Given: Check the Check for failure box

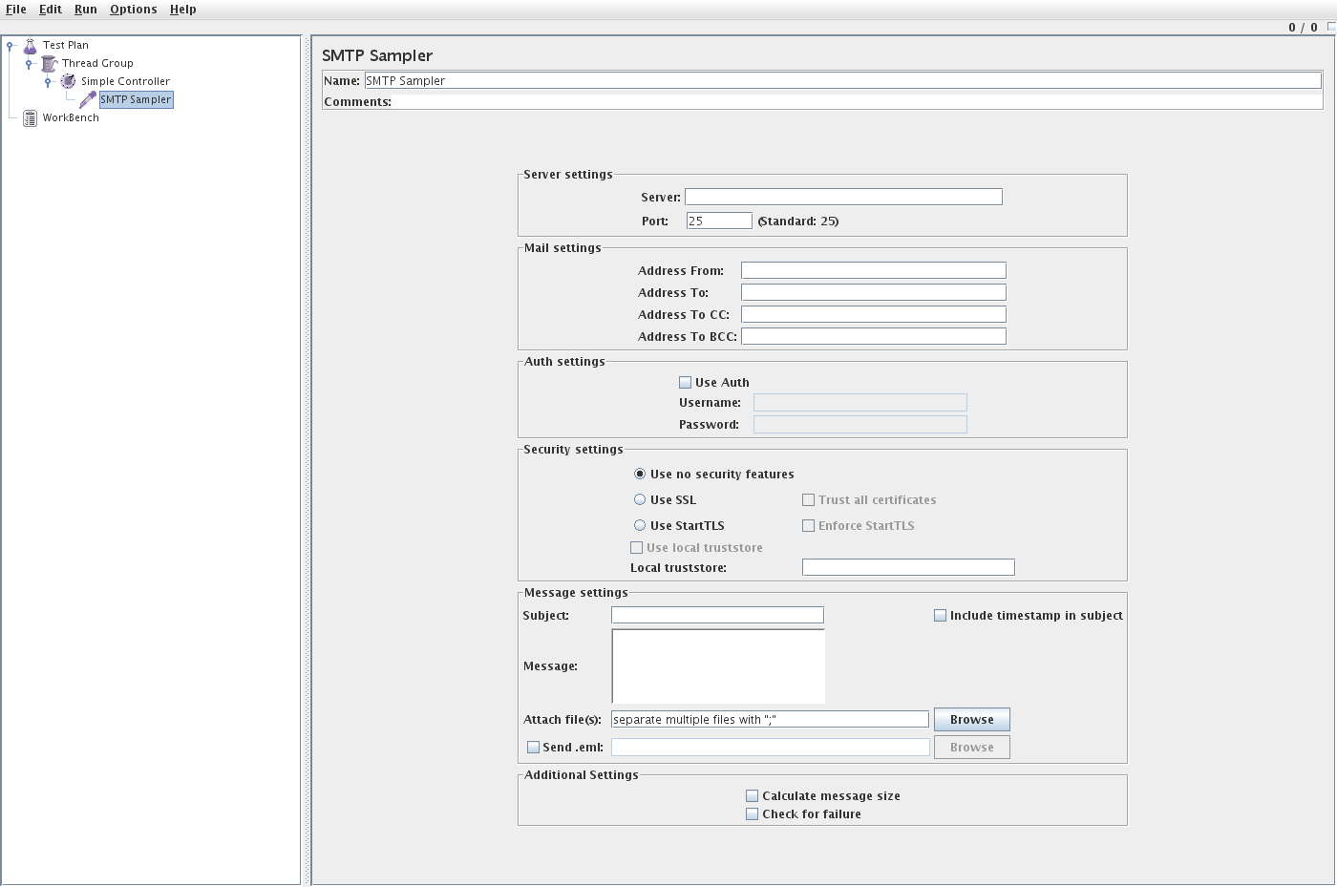Looking at the screenshot, I should pyautogui.click(x=752, y=813).
